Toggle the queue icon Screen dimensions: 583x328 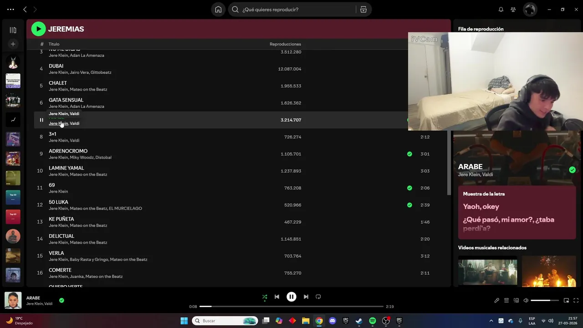pos(506,300)
